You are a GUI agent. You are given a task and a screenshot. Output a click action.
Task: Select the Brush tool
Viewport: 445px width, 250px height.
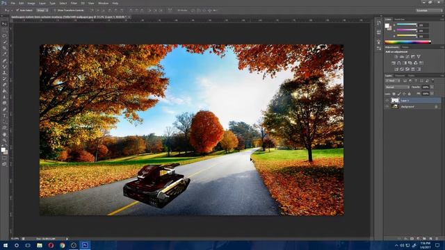[4, 67]
